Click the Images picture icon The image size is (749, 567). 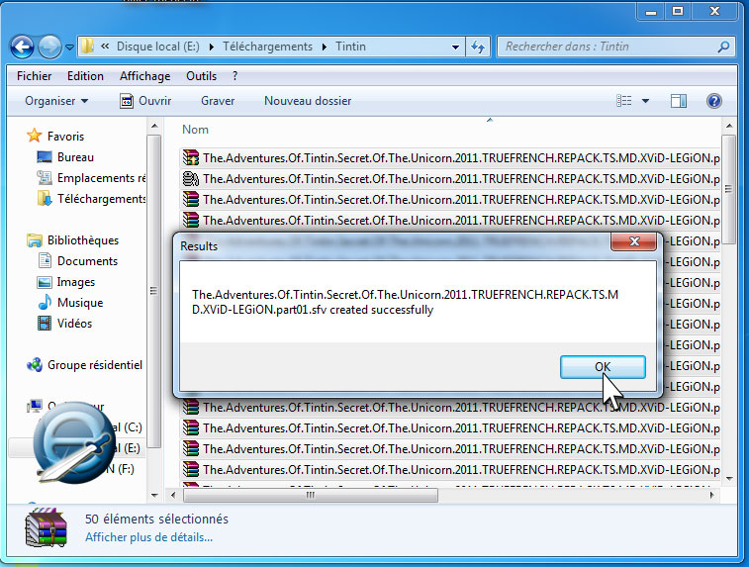pos(45,282)
